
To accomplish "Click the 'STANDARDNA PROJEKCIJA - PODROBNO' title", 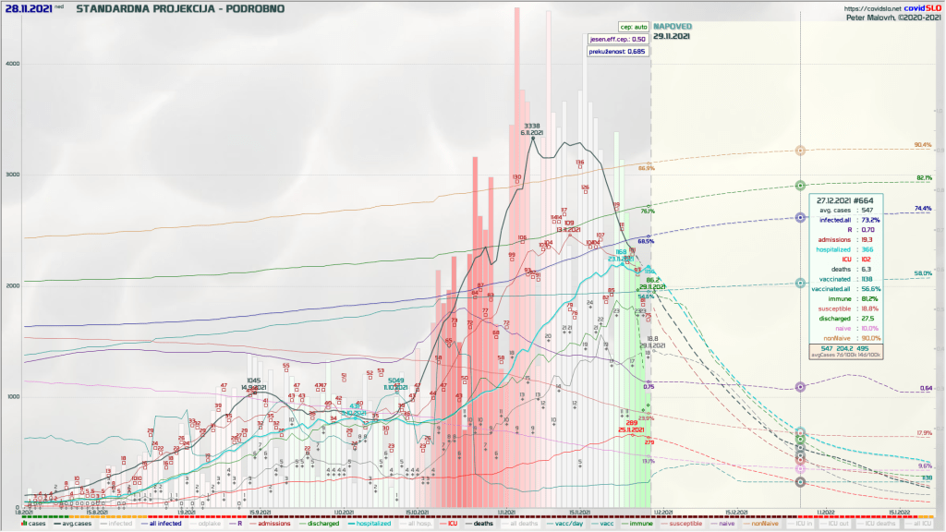I will (x=180, y=8).
